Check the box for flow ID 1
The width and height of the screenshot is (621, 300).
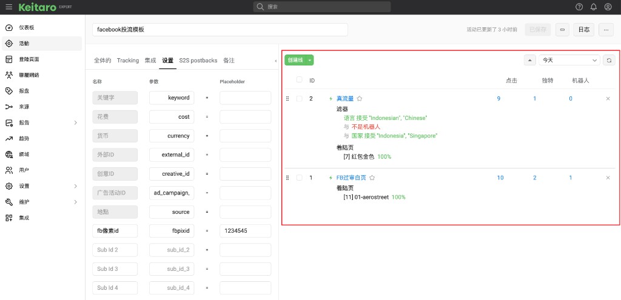(x=300, y=178)
